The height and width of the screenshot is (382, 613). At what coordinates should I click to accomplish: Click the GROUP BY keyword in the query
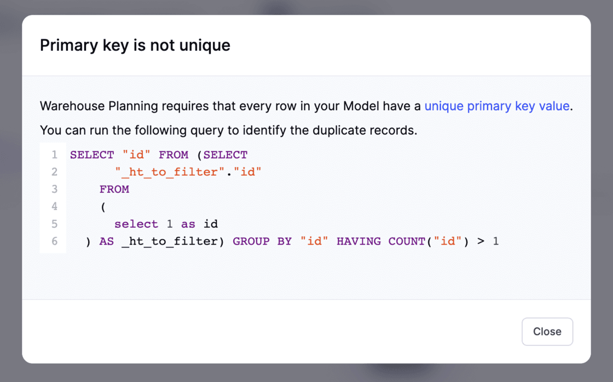pyautogui.click(x=262, y=241)
